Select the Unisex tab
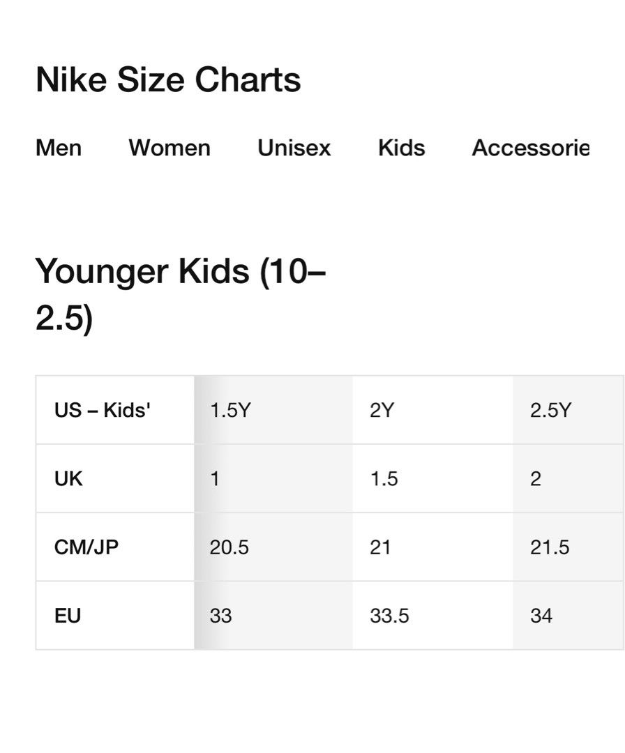Viewport: 625px width, 753px height. [x=294, y=148]
